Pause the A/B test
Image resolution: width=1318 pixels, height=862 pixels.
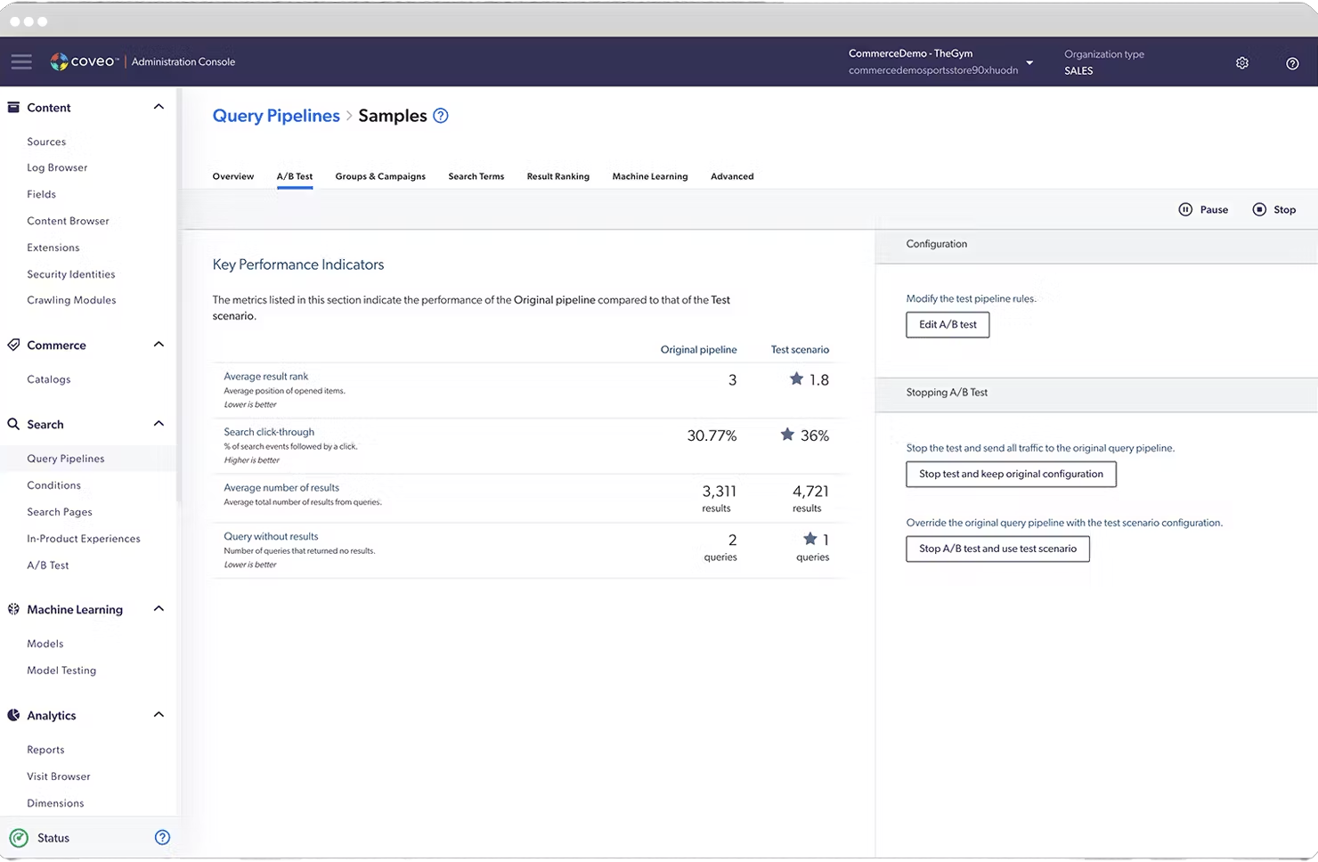click(1203, 209)
